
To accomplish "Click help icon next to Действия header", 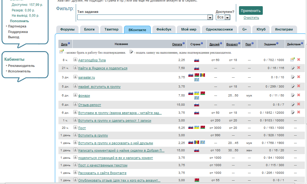I will [x=302, y=43].
